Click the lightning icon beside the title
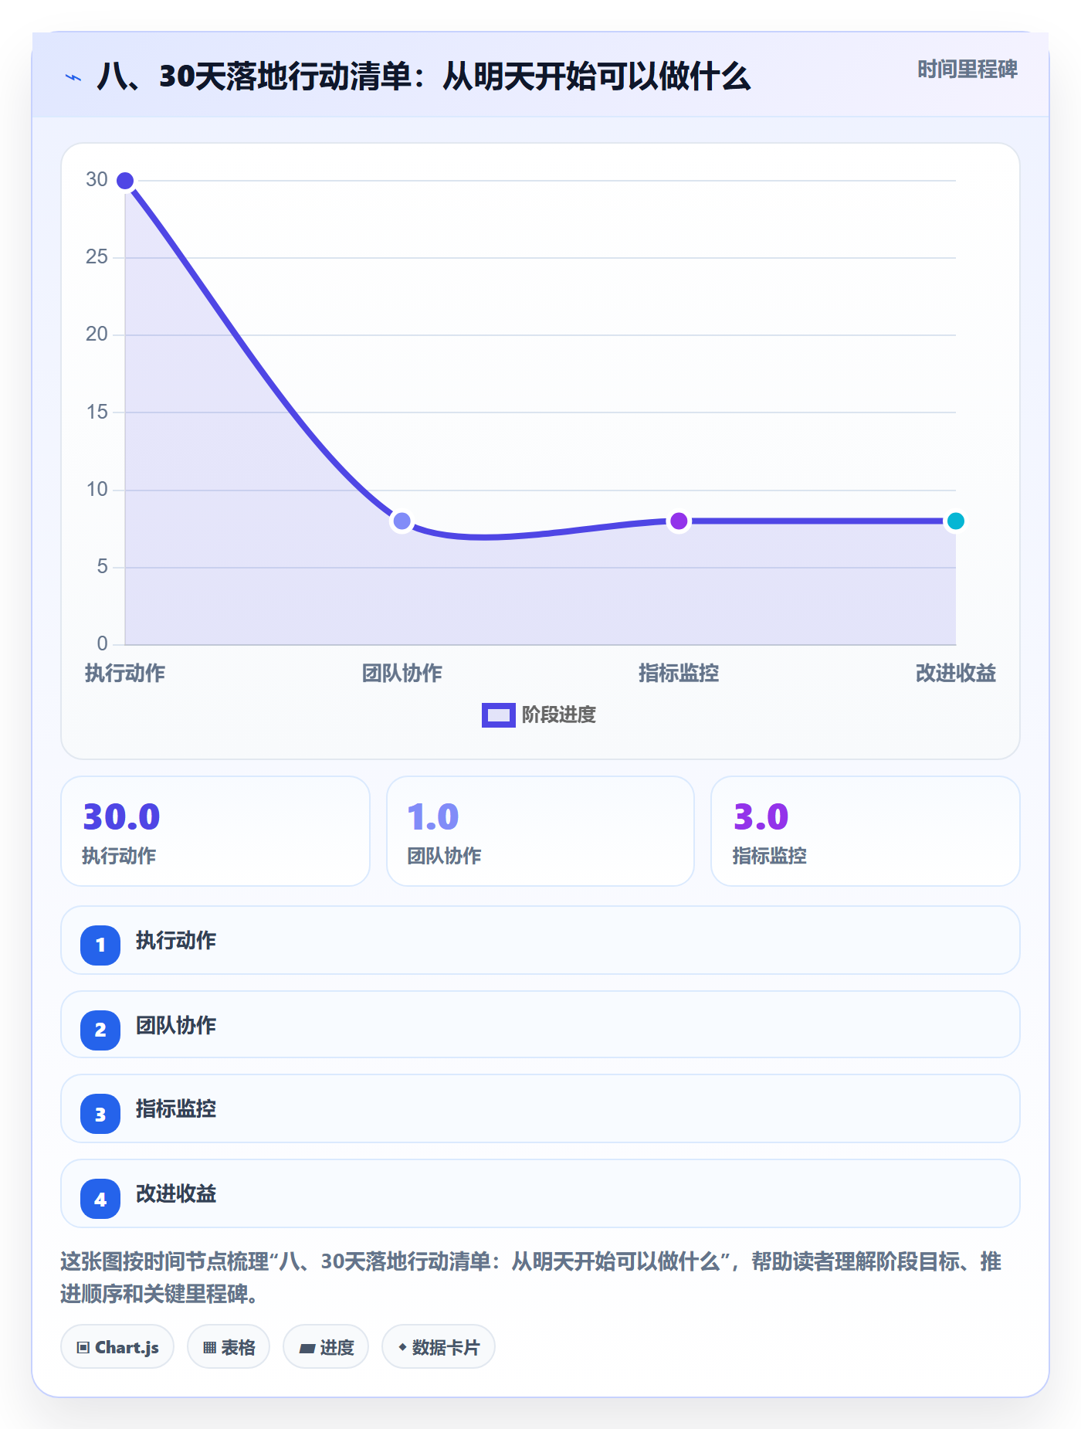 pos(73,77)
